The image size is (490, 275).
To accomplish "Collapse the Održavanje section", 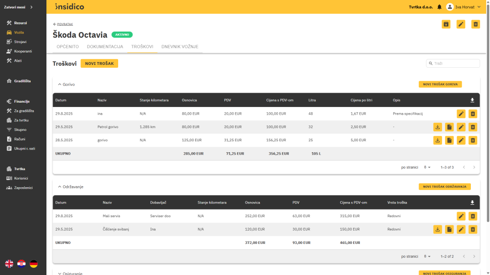I will (60, 187).
